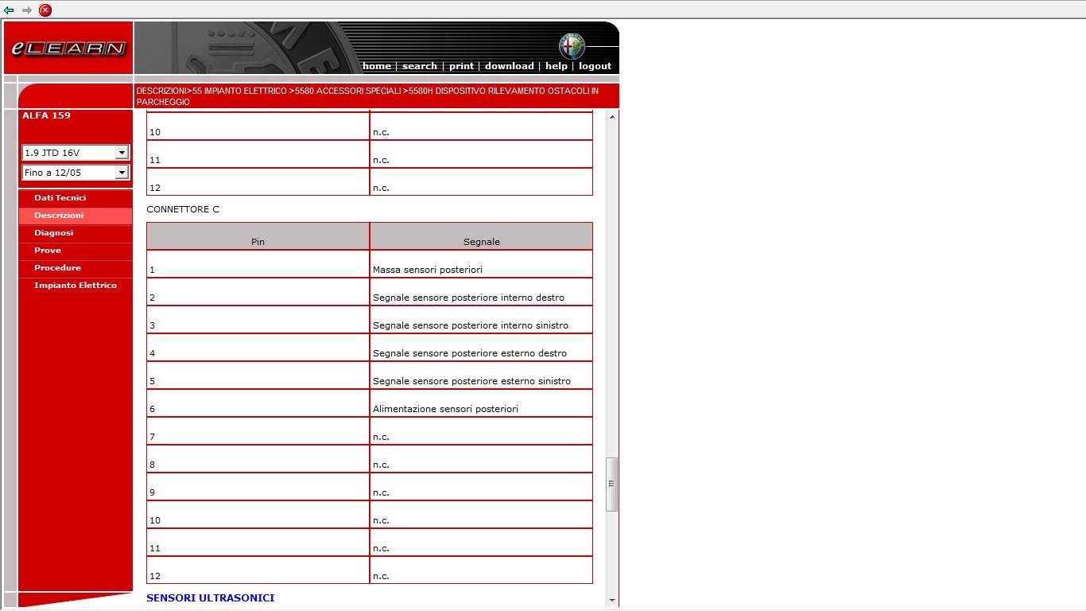Open the Prove menu item
Image resolution: width=1086 pixels, height=611 pixels.
click(x=48, y=251)
